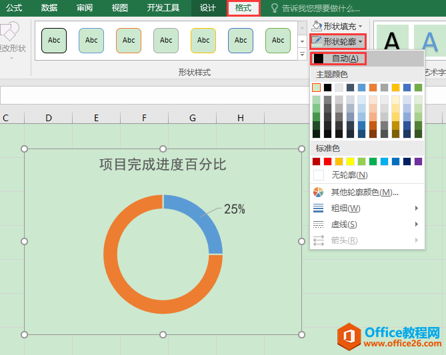Select column G header
This screenshot has height=355, width=446.
click(x=193, y=118)
